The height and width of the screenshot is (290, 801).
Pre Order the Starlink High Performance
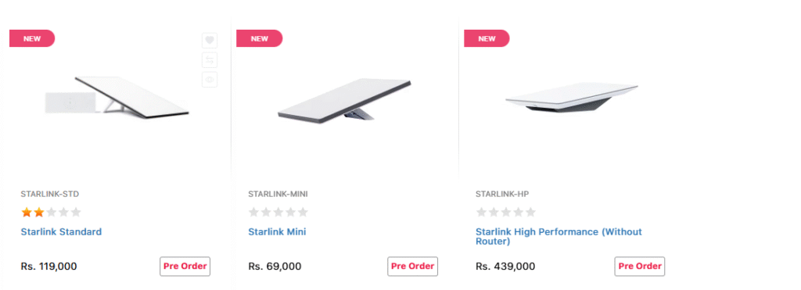640,266
